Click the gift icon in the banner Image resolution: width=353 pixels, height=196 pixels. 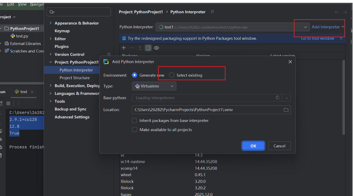pos(124,38)
